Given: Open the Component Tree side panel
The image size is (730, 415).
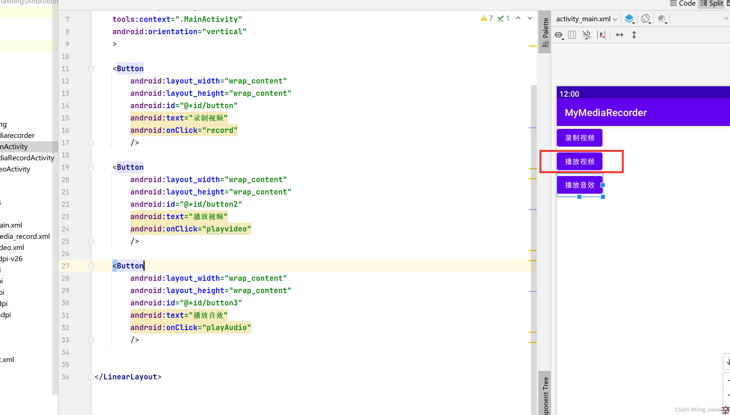Looking at the screenshot, I should [x=545, y=393].
